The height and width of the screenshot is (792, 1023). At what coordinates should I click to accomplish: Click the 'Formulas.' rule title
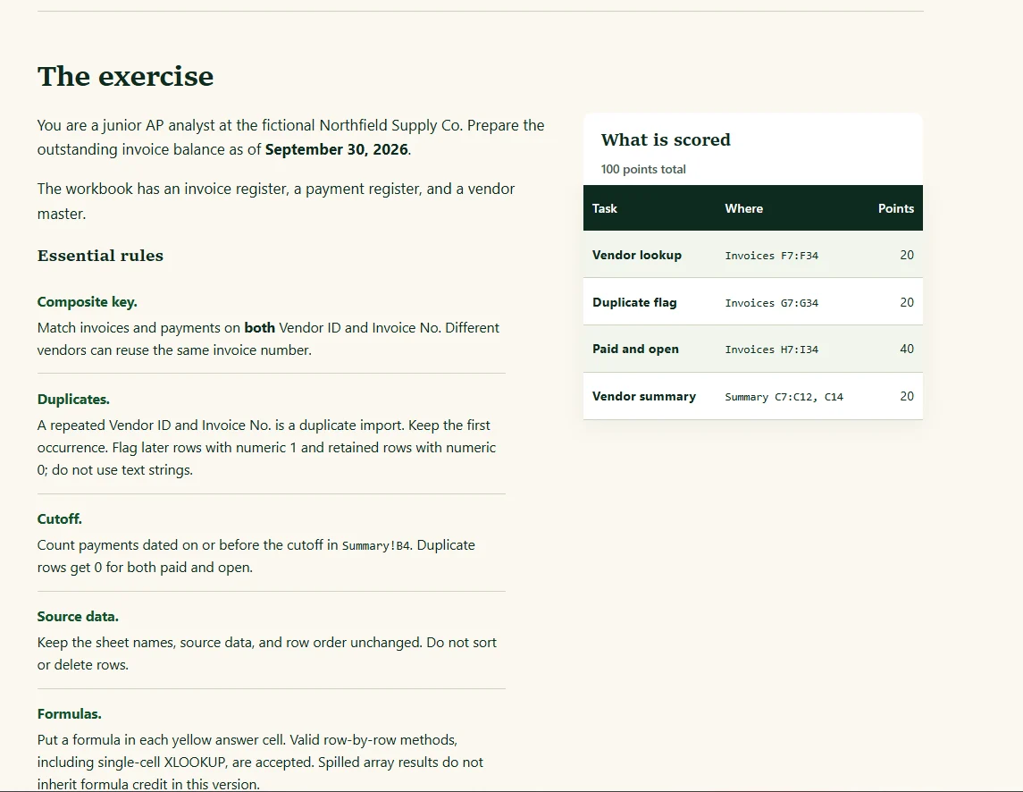[69, 713]
